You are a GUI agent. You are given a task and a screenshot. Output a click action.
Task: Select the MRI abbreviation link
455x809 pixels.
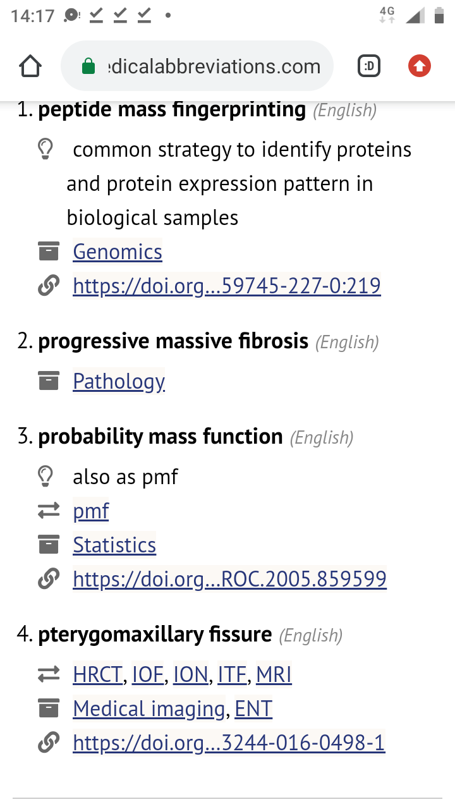coord(274,674)
